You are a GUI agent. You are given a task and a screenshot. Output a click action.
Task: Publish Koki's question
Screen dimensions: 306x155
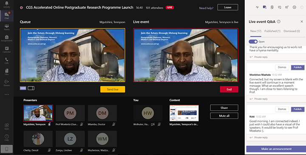[297, 109]
